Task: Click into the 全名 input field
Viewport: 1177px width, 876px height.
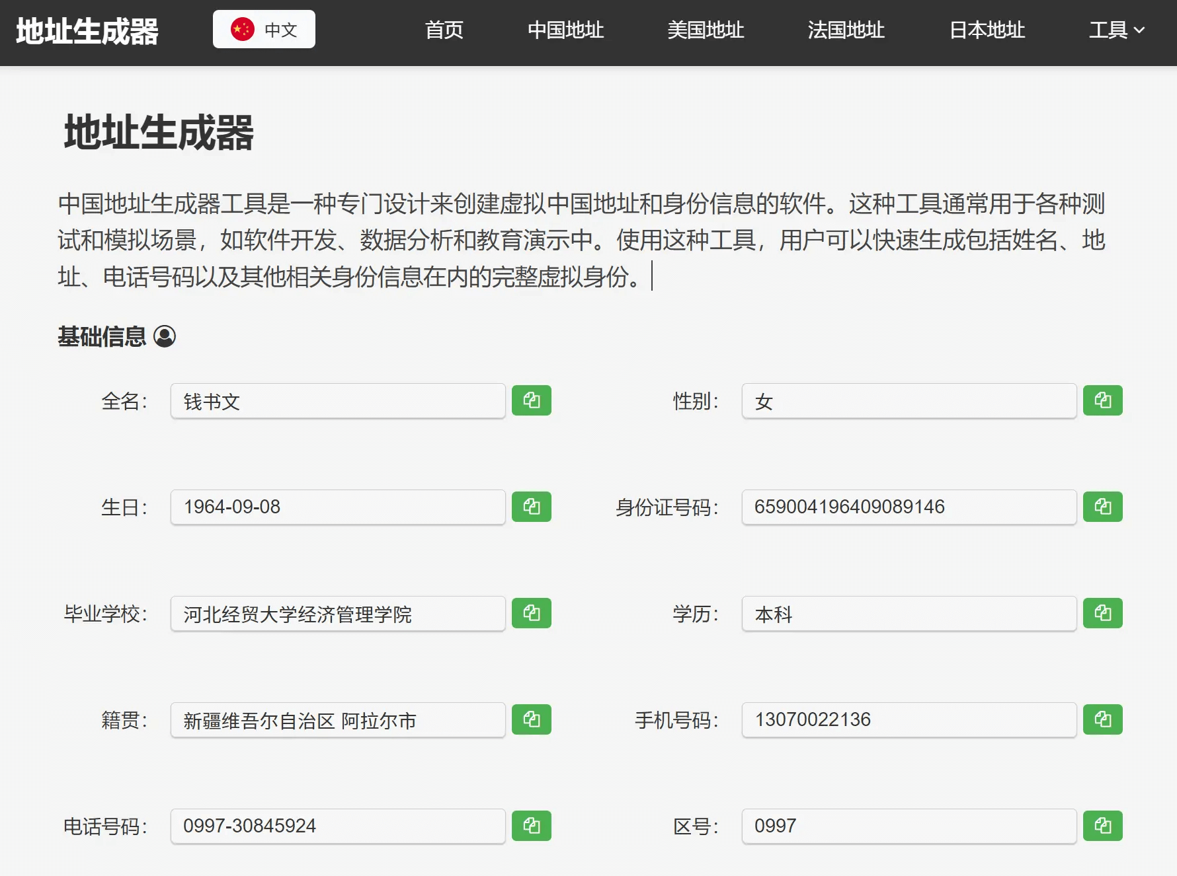Action: coord(337,401)
